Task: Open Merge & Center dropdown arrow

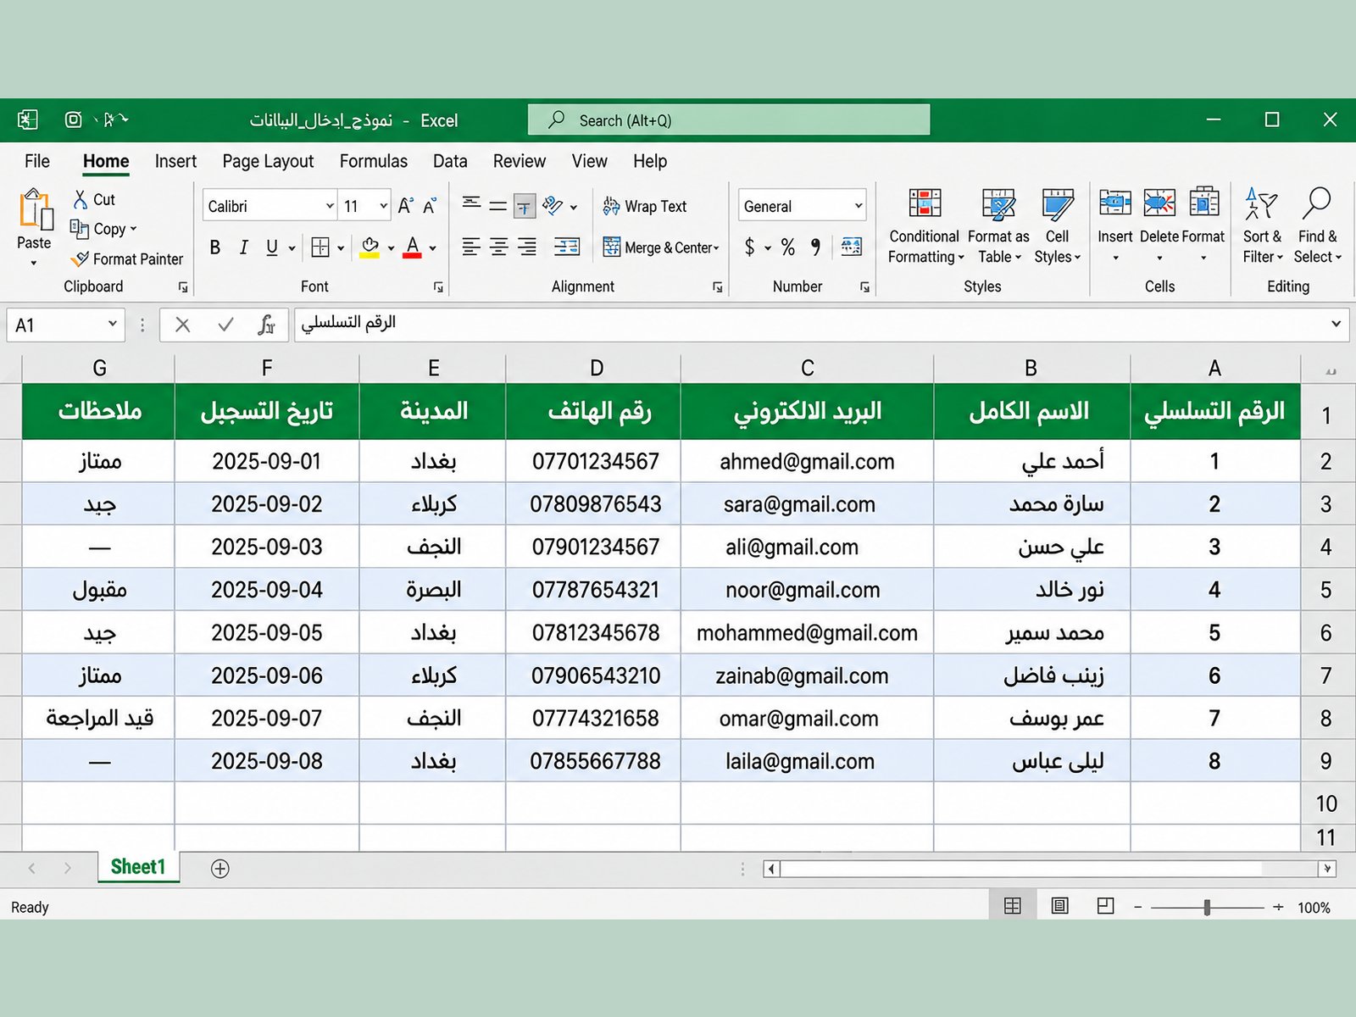Action: [717, 247]
